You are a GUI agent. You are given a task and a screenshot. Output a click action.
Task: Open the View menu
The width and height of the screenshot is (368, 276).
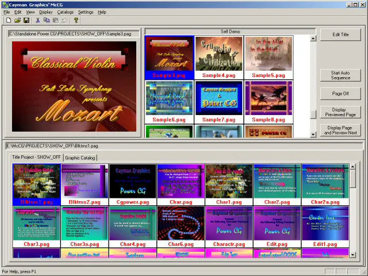[x=30, y=12]
